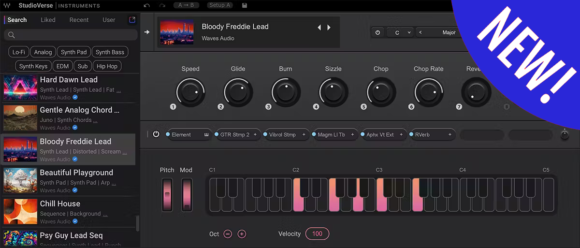Image resolution: width=580 pixels, height=248 pixels.
Task: Click macro number 5 badge under Chop
Action: pyautogui.click(x=363, y=107)
